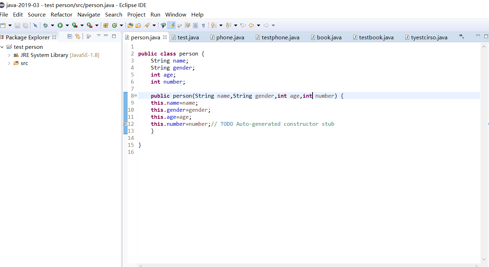Click the Open Type toolbar icon
Image resolution: width=489 pixels, height=267 pixels.
point(130,25)
